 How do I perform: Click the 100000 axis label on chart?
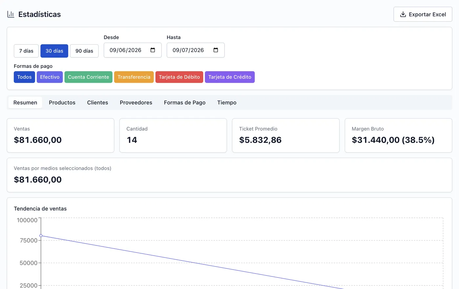pos(27,220)
